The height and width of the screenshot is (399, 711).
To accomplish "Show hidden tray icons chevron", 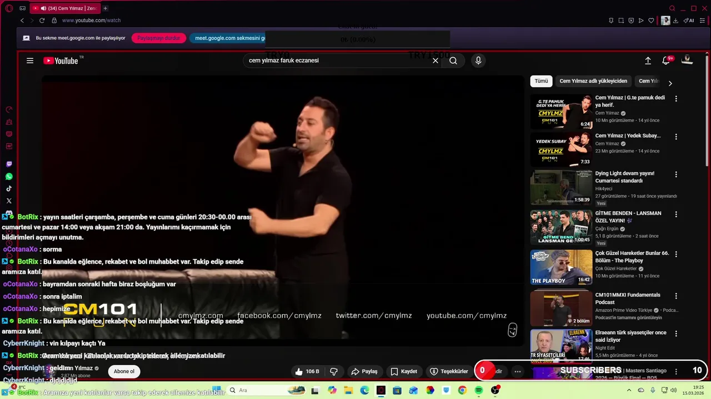I will click(629, 390).
